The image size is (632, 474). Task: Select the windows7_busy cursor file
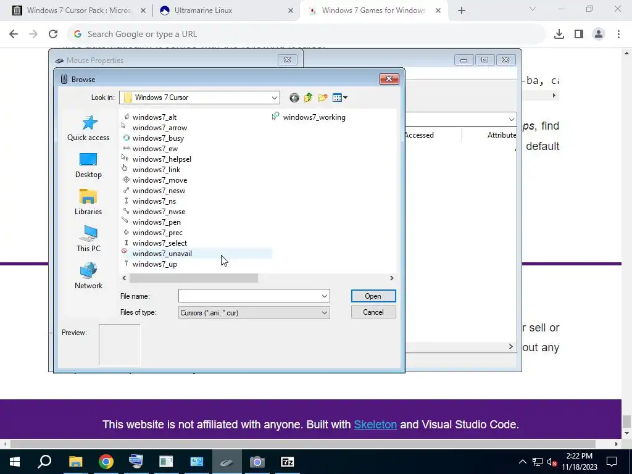153,138
